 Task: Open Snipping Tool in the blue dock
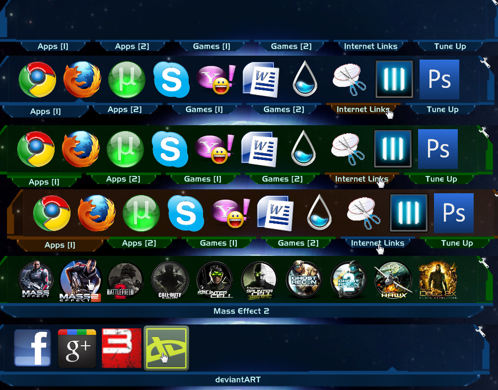pyautogui.click(x=349, y=79)
